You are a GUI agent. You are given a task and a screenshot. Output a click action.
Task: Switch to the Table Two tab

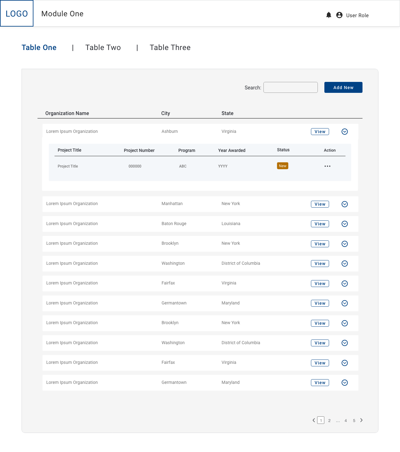click(x=103, y=48)
